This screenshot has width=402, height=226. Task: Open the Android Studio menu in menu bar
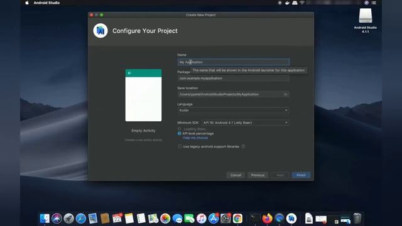click(x=46, y=3)
